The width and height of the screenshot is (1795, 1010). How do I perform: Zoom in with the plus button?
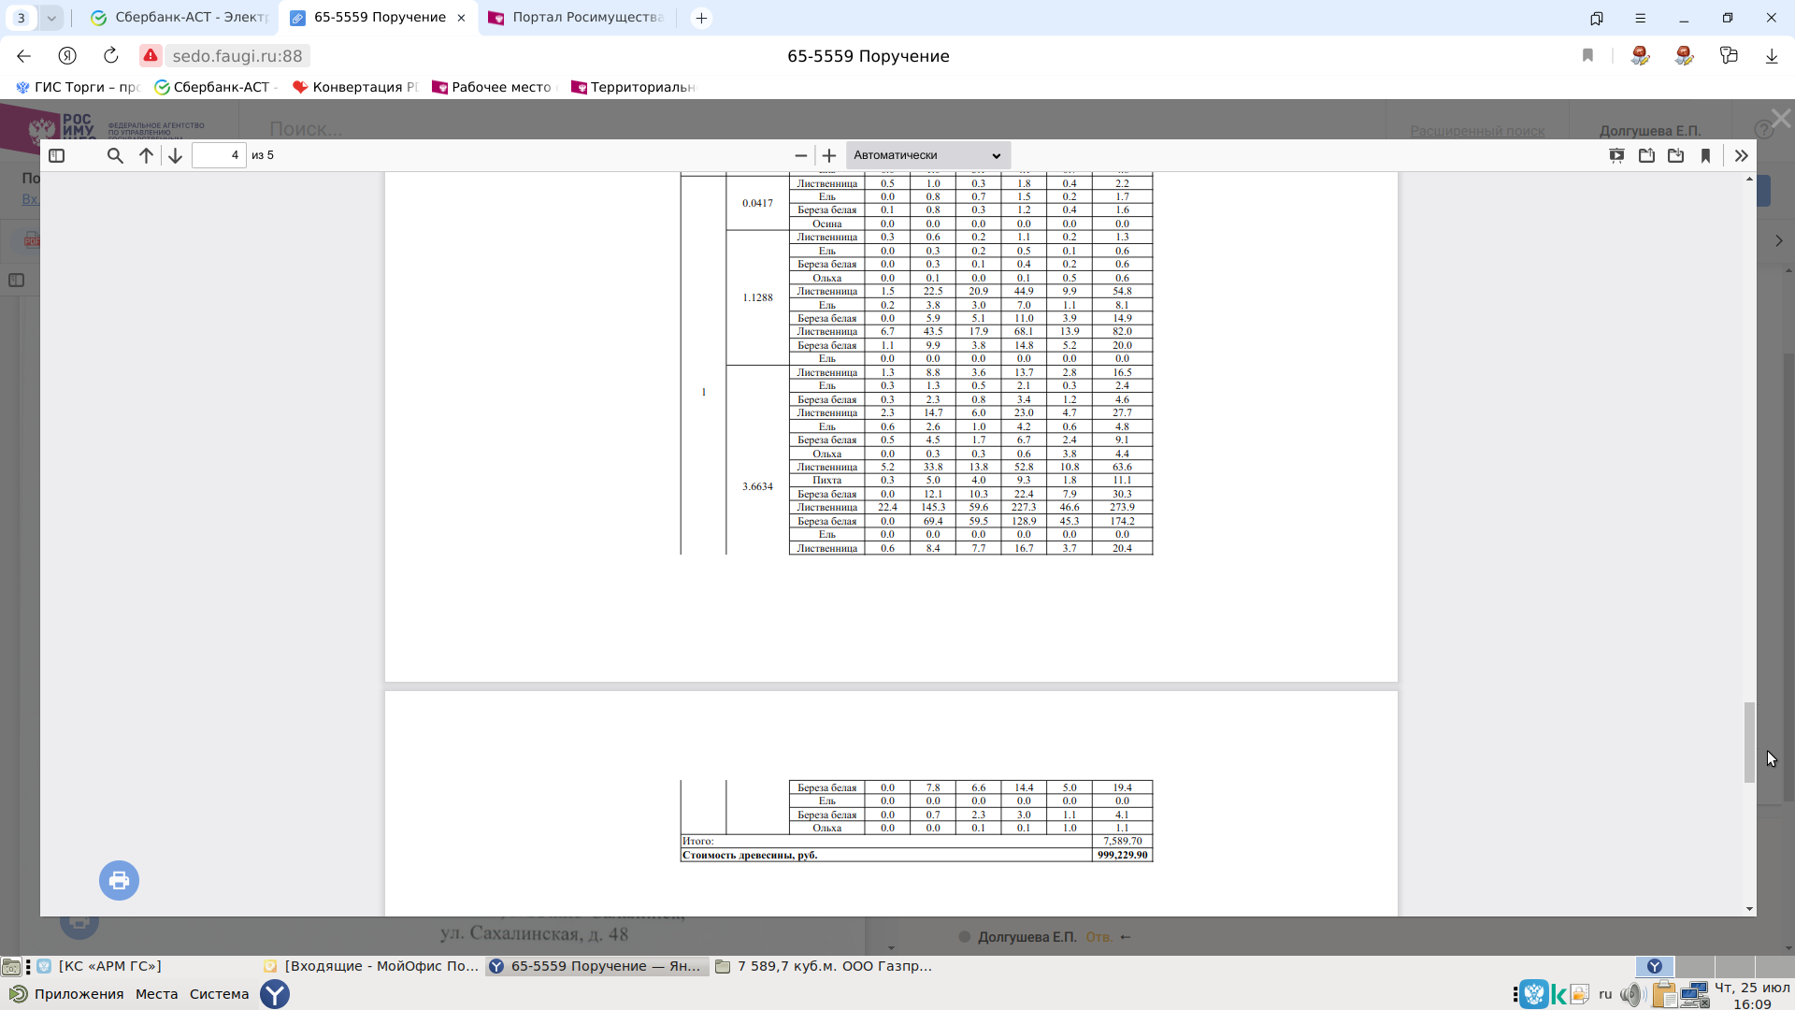coord(829,155)
